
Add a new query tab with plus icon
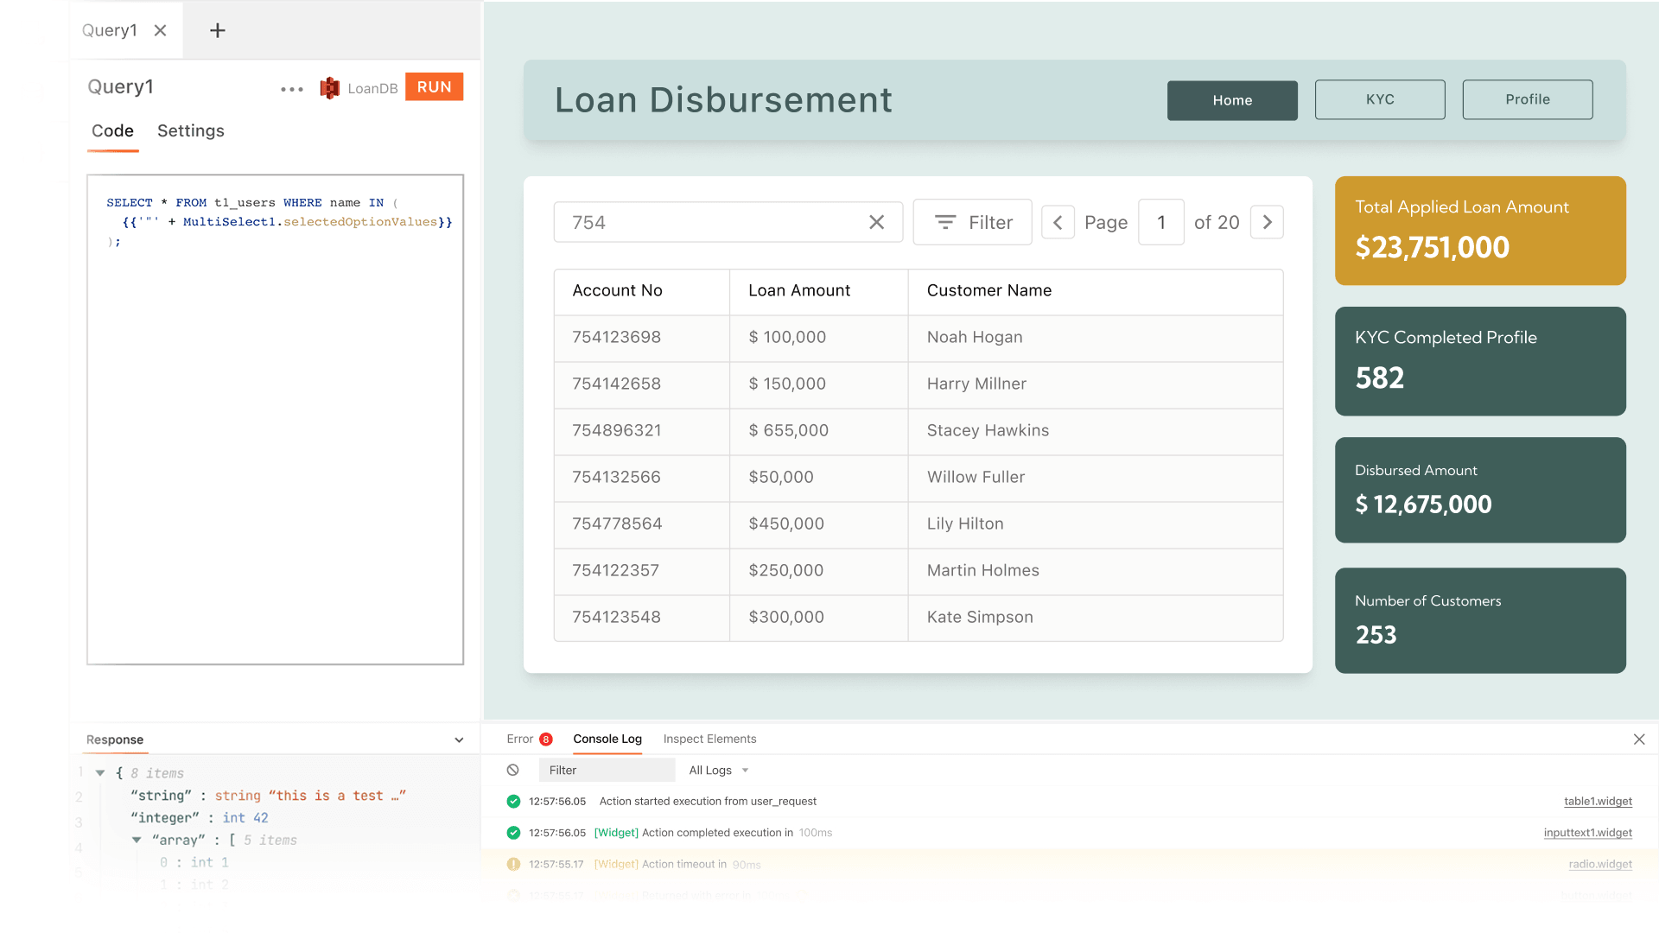(x=216, y=30)
